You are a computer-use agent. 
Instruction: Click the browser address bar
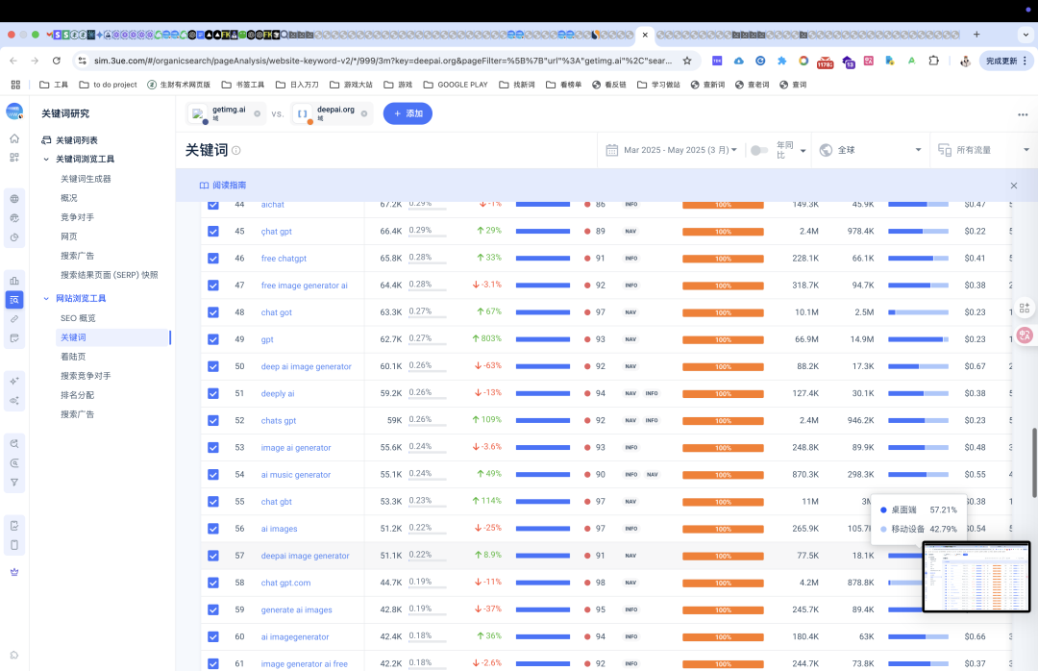tap(382, 61)
